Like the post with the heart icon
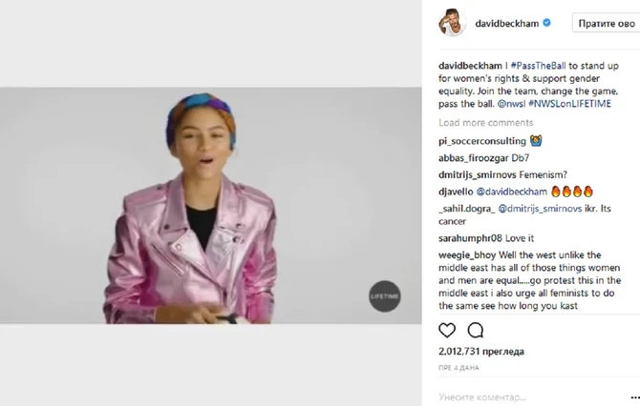 point(447,331)
